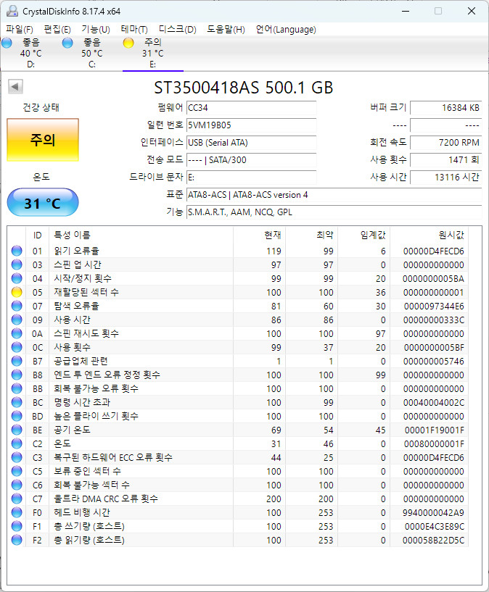Click the 사용 횟수 value 1471 회
The width and height of the screenshot is (489, 592).
pos(446,159)
